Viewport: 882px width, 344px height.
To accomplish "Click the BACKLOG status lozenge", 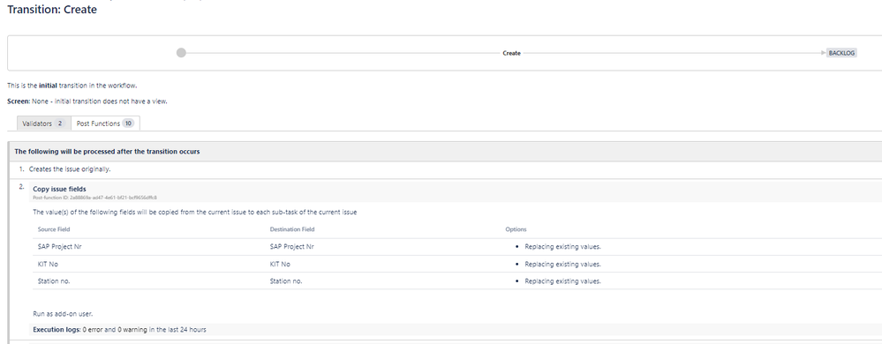I will click(841, 53).
